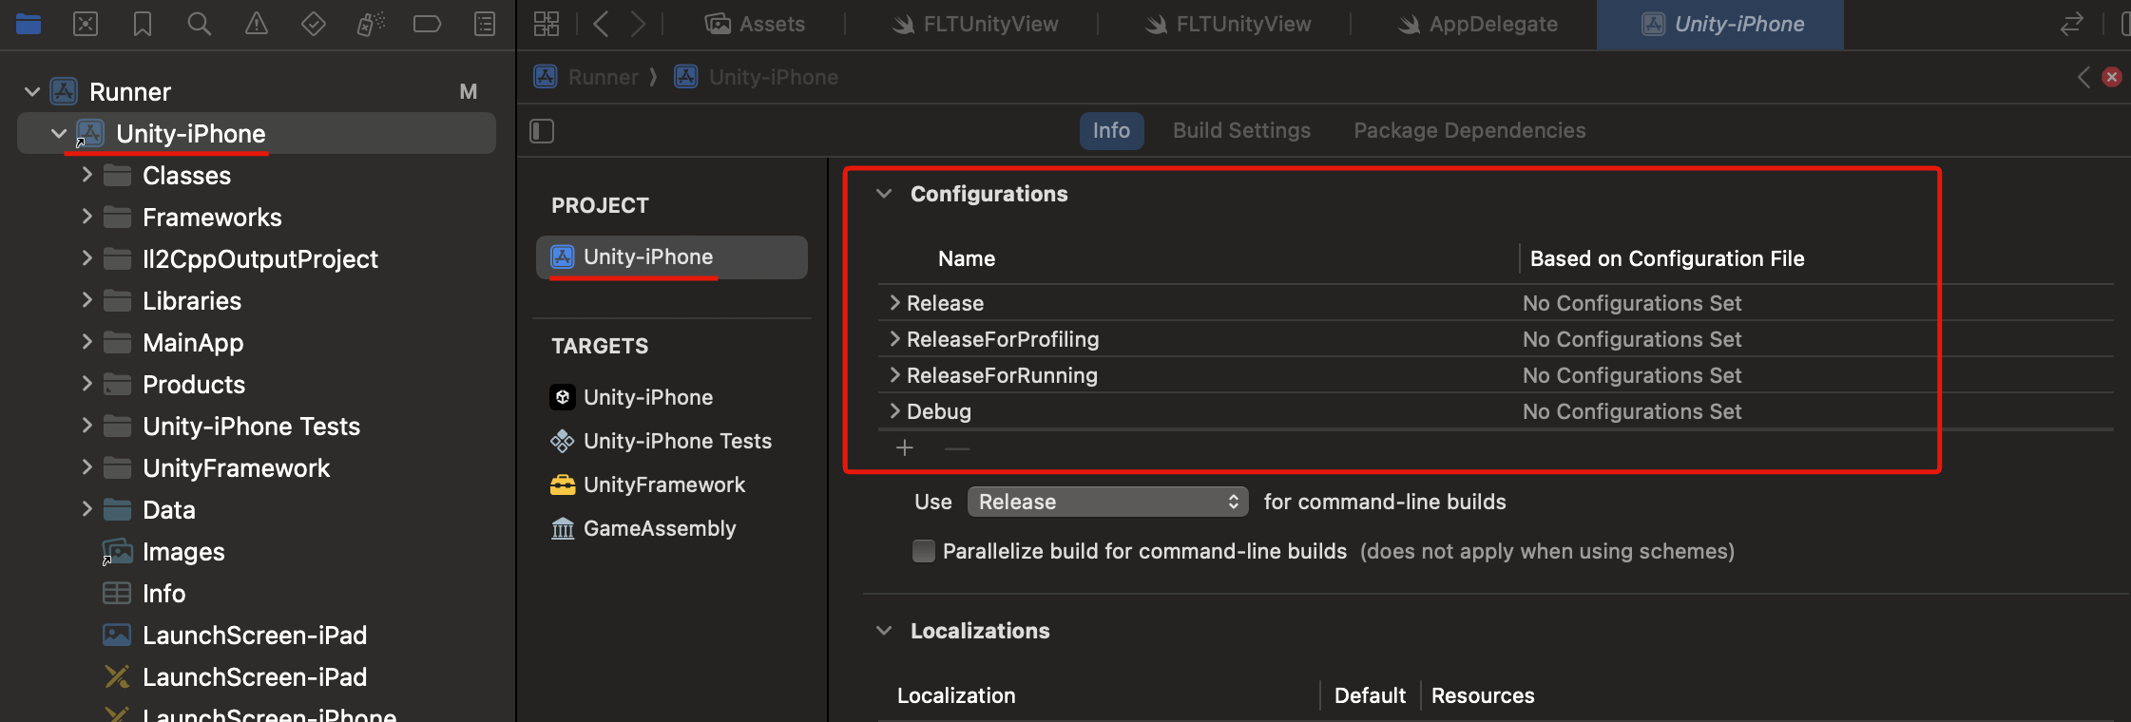Image resolution: width=2131 pixels, height=722 pixels.
Task: Click Release's No Configurations Set value
Action: tap(1632, 303)
